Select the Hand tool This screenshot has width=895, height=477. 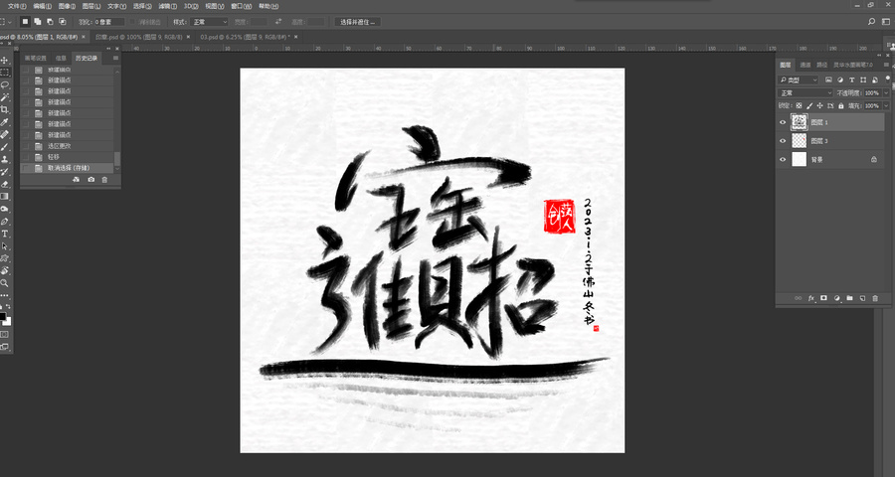[5, 271]
